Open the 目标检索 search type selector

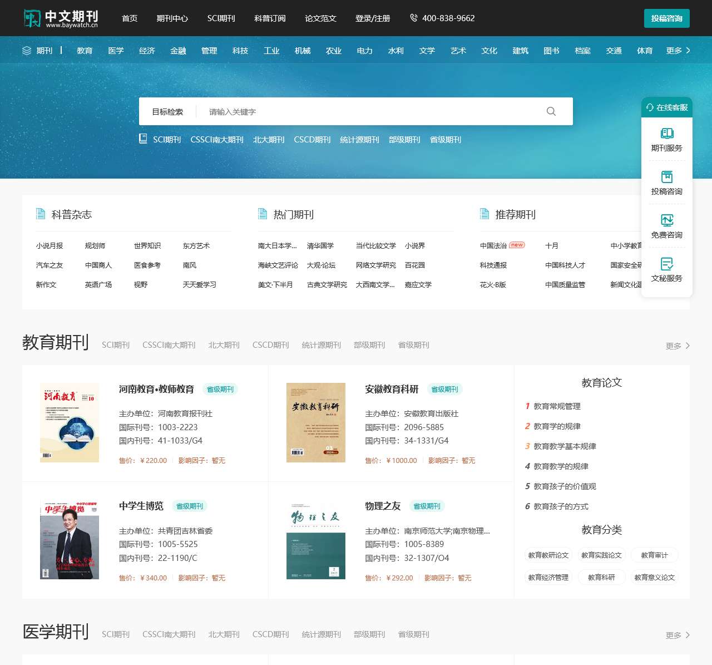pos(167,112)
